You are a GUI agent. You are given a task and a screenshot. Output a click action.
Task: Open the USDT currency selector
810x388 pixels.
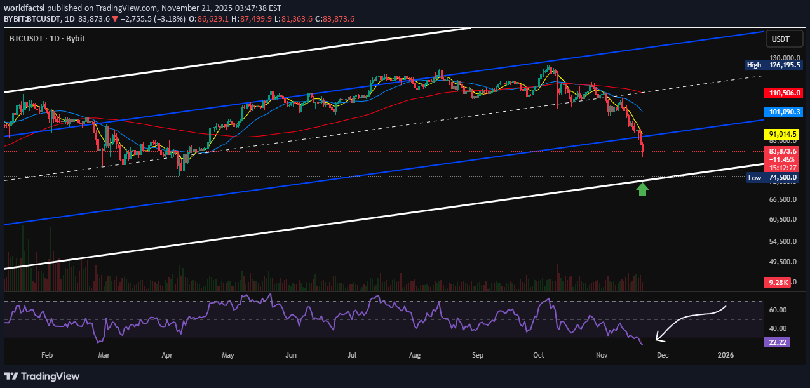click(x=784, y=39)
